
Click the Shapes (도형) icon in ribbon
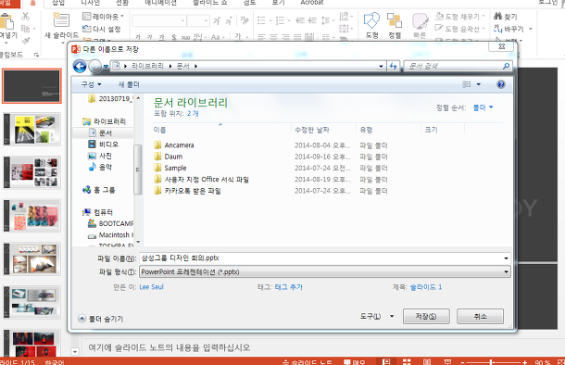pos(371,21)
